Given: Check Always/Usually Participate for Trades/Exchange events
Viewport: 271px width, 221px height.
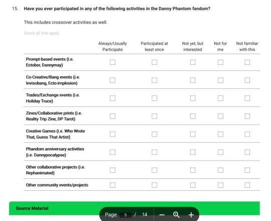Looking at the screenshot, I should click(x=112, y=98).
